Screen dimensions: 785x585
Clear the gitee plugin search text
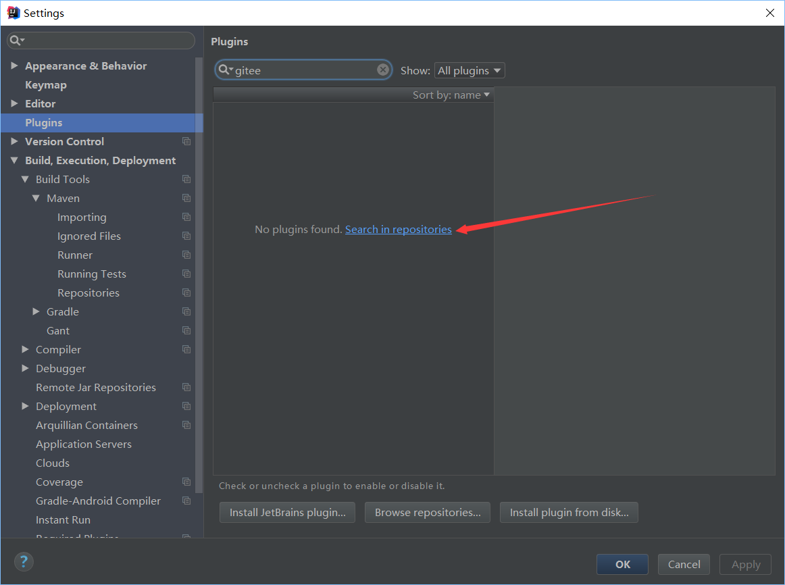click(x=383, y=70)
